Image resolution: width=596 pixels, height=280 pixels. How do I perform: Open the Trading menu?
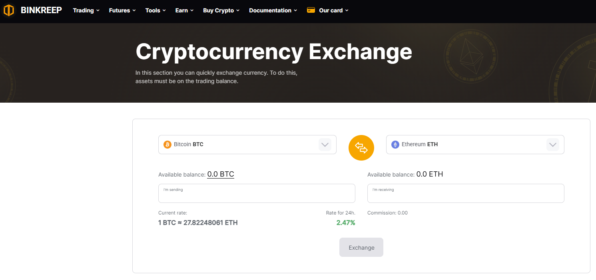click(86, 10)
